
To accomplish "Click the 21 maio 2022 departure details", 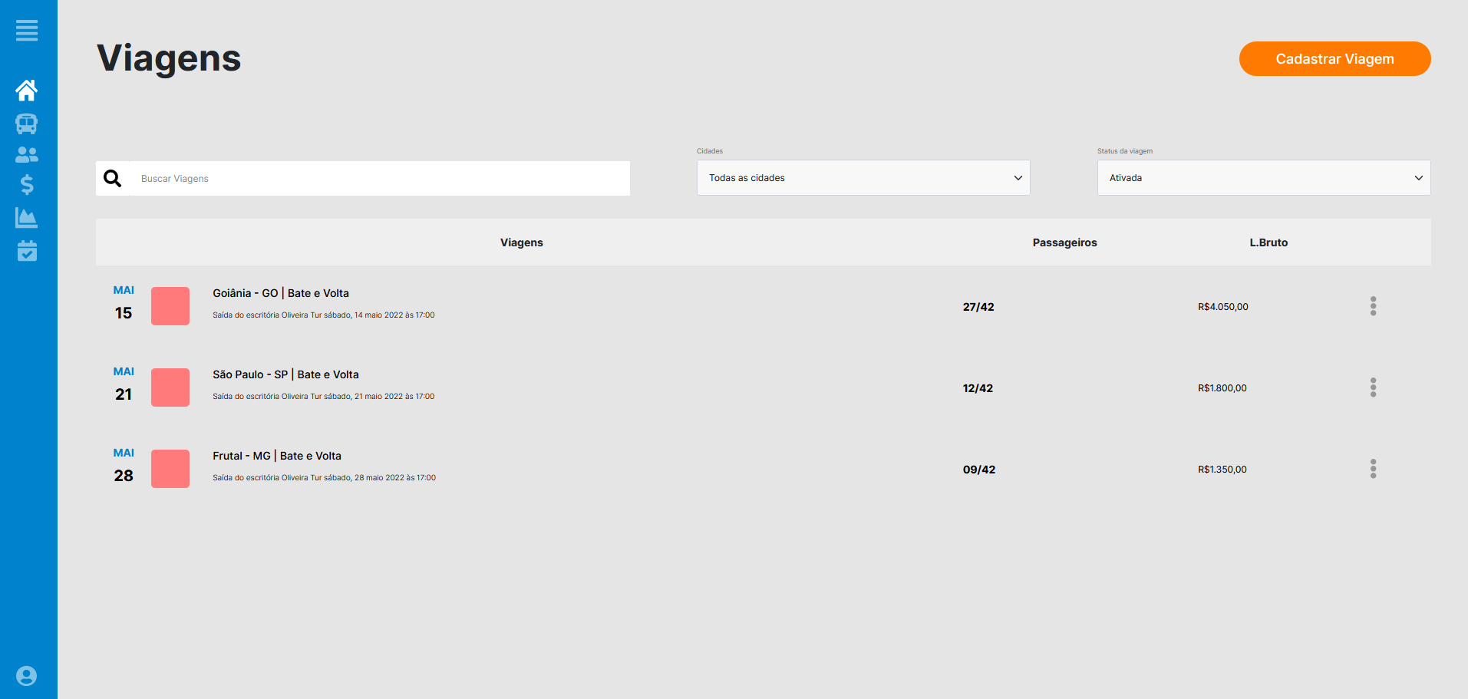I will [324, 397].
